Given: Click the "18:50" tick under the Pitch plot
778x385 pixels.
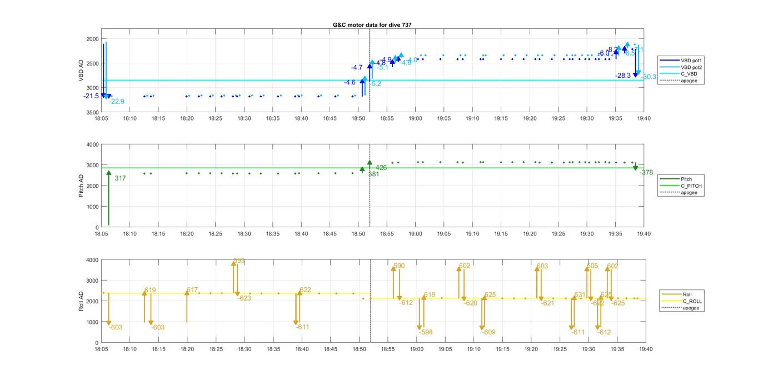Looking at the screenshot, I should (x=358, y=234).
